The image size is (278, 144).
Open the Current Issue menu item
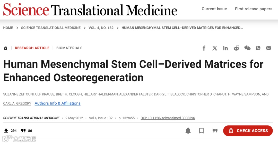pos(214,9)
